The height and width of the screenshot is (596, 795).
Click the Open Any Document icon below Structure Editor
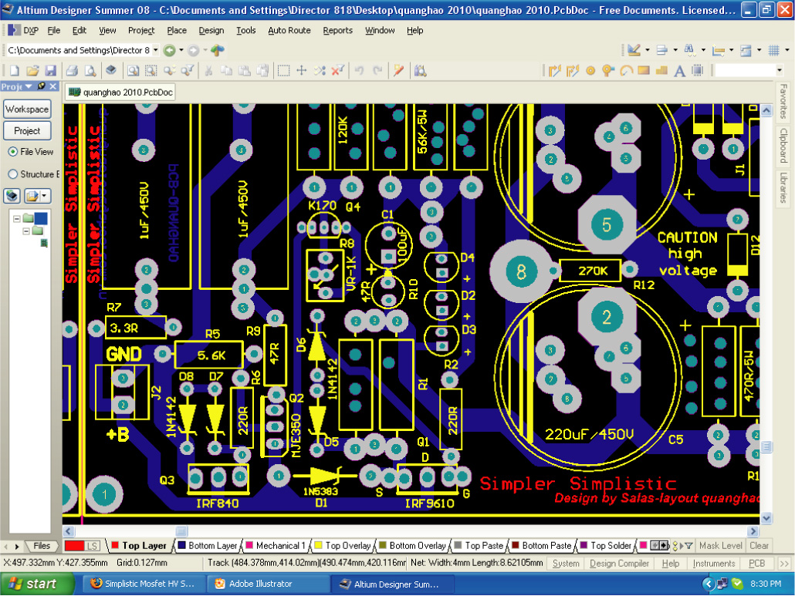pos(33,196)
